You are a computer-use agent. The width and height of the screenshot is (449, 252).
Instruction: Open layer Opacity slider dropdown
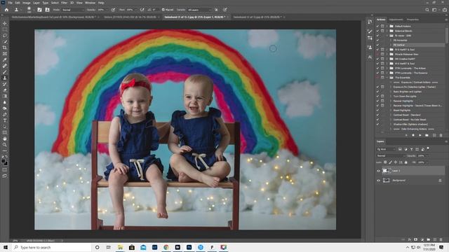click(x=427, y=156)
